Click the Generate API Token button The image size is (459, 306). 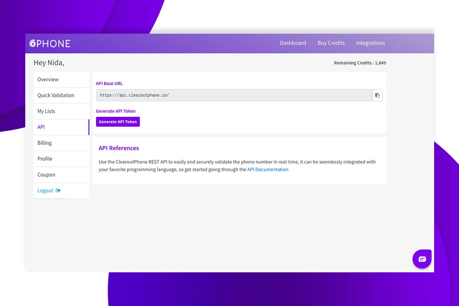coord(118,122)
